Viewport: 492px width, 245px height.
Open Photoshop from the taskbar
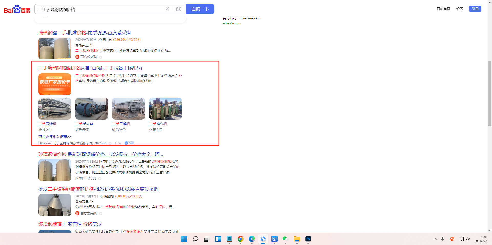coord(308,239)
